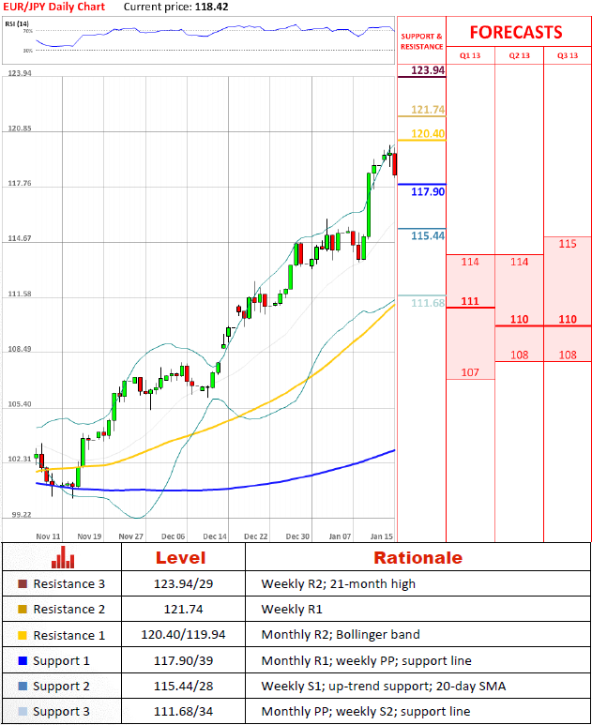The width and height of the screenshot is (592, 725).
Task: Click the Weekly R2; 21-month high rationale
Action: pos(338,584)
